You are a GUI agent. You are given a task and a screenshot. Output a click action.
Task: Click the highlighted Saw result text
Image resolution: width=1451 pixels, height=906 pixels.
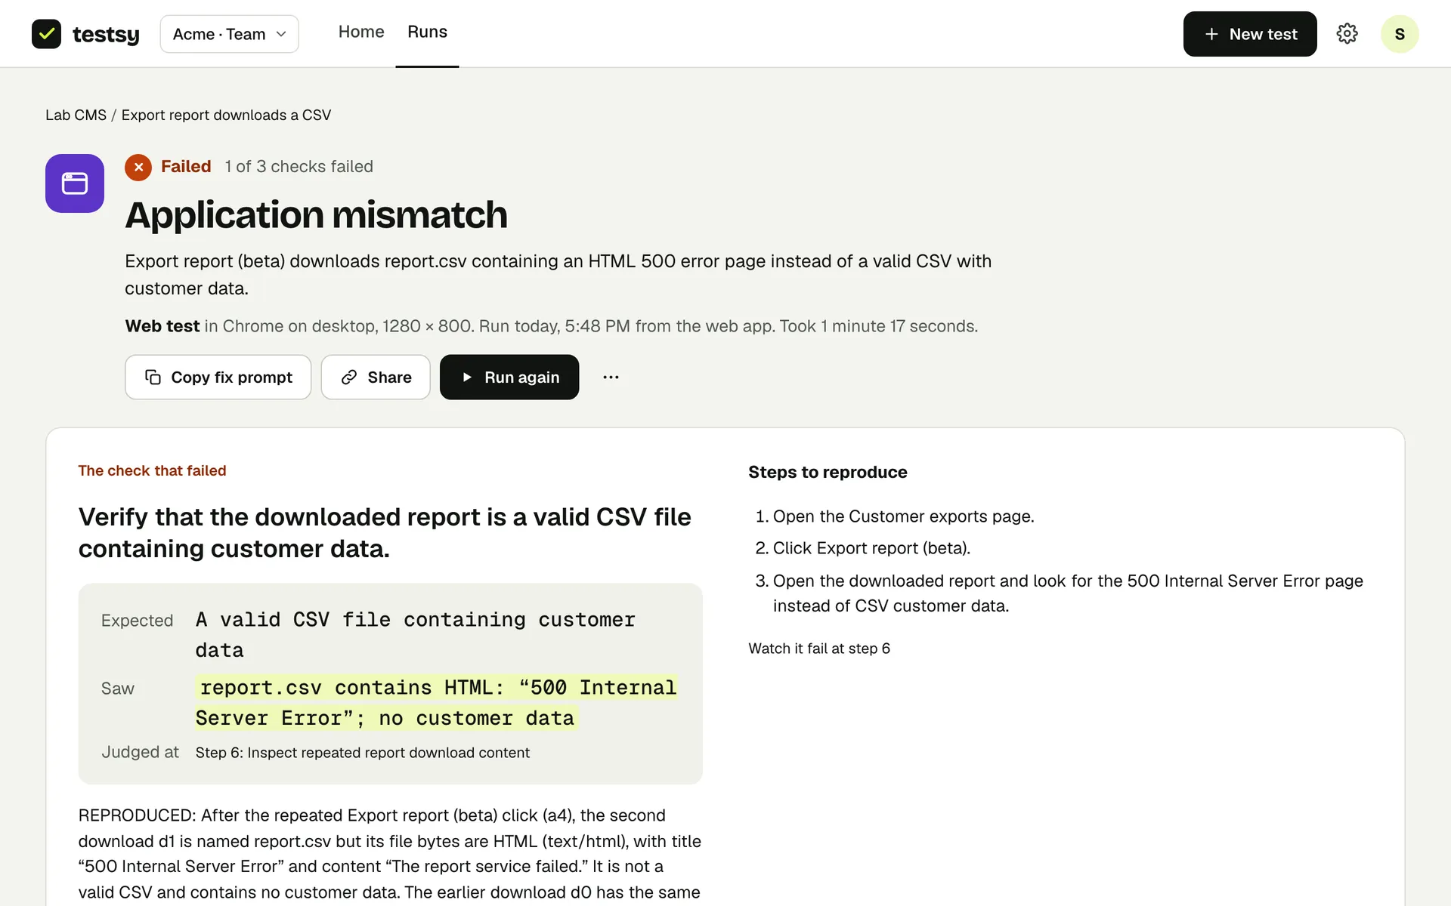pyautogui.click(x=437, y=703)
